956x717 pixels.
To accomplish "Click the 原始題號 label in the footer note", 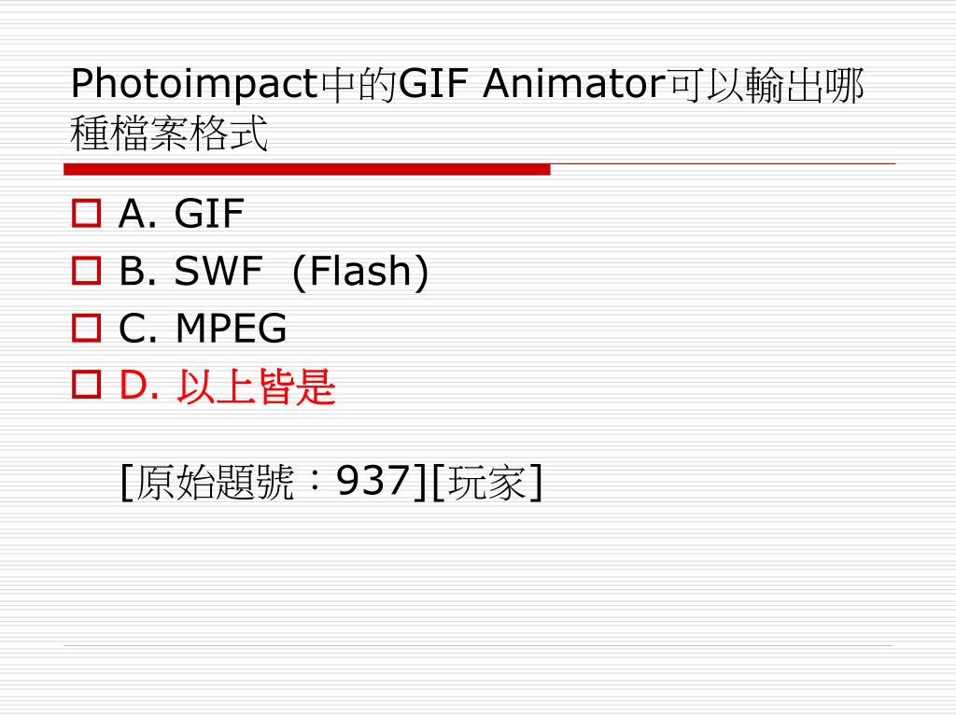I will tap(214, 483).
